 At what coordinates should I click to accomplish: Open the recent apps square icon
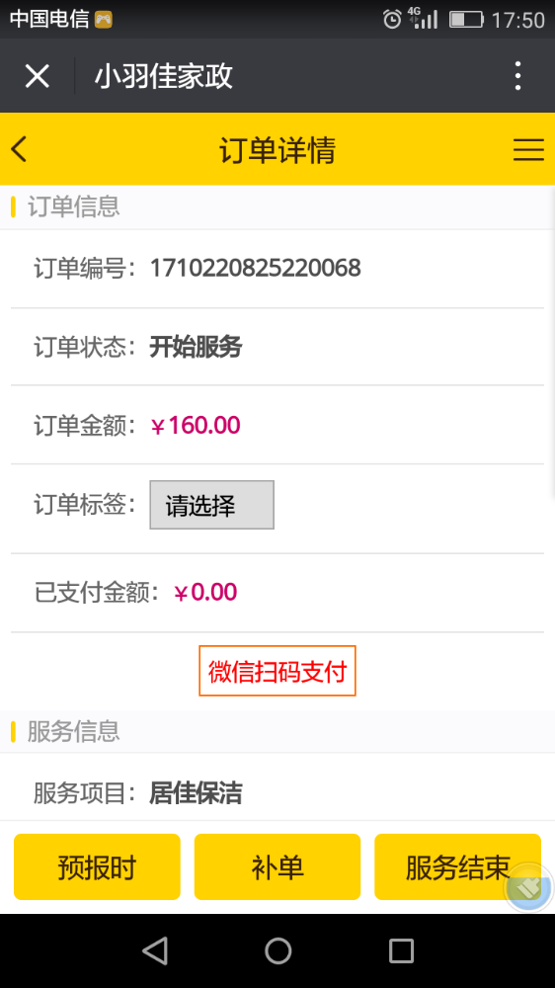[401, 950]
